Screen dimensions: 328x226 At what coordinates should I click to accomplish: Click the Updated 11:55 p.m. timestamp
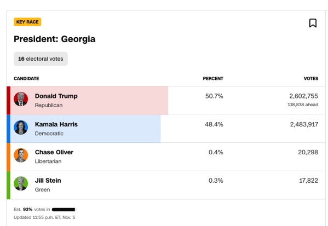(44, 217)
